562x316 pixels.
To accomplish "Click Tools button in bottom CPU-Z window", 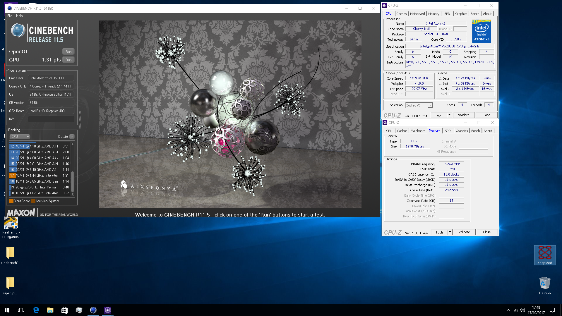I will 439,232.
